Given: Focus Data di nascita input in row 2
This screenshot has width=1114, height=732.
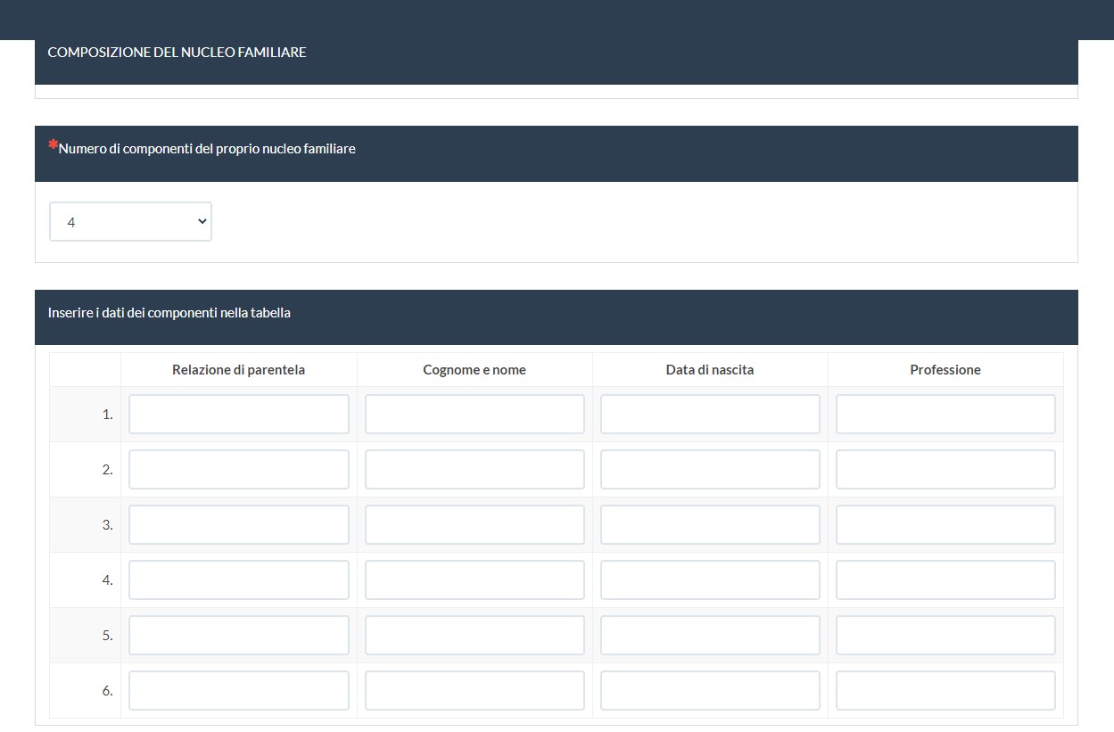Looking at the screenshot, I should (x=710, y=470).
